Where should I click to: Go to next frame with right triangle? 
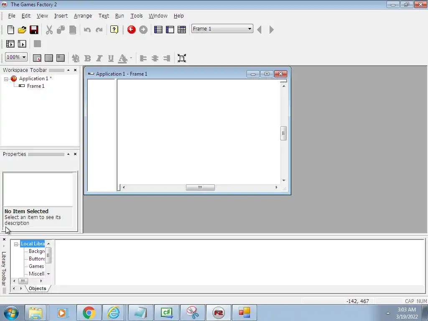tap(271, 30)
